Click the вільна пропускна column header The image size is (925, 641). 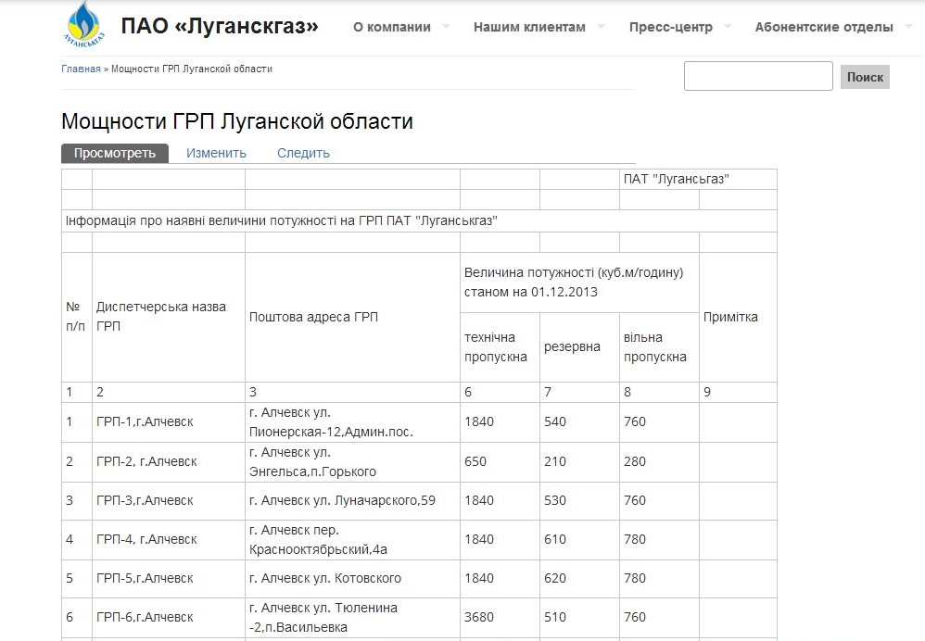coord(659,347)
